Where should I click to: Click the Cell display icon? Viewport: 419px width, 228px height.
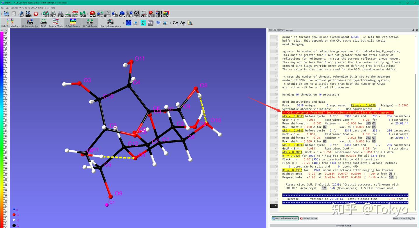[145, 14]
